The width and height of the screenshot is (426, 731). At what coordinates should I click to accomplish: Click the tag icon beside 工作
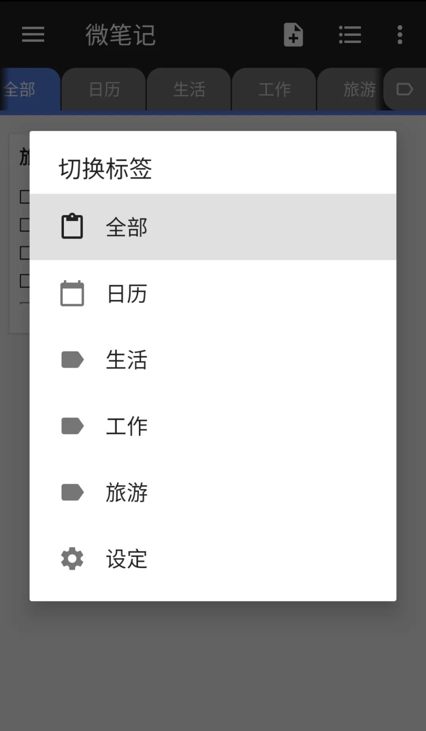pos(73,426)
